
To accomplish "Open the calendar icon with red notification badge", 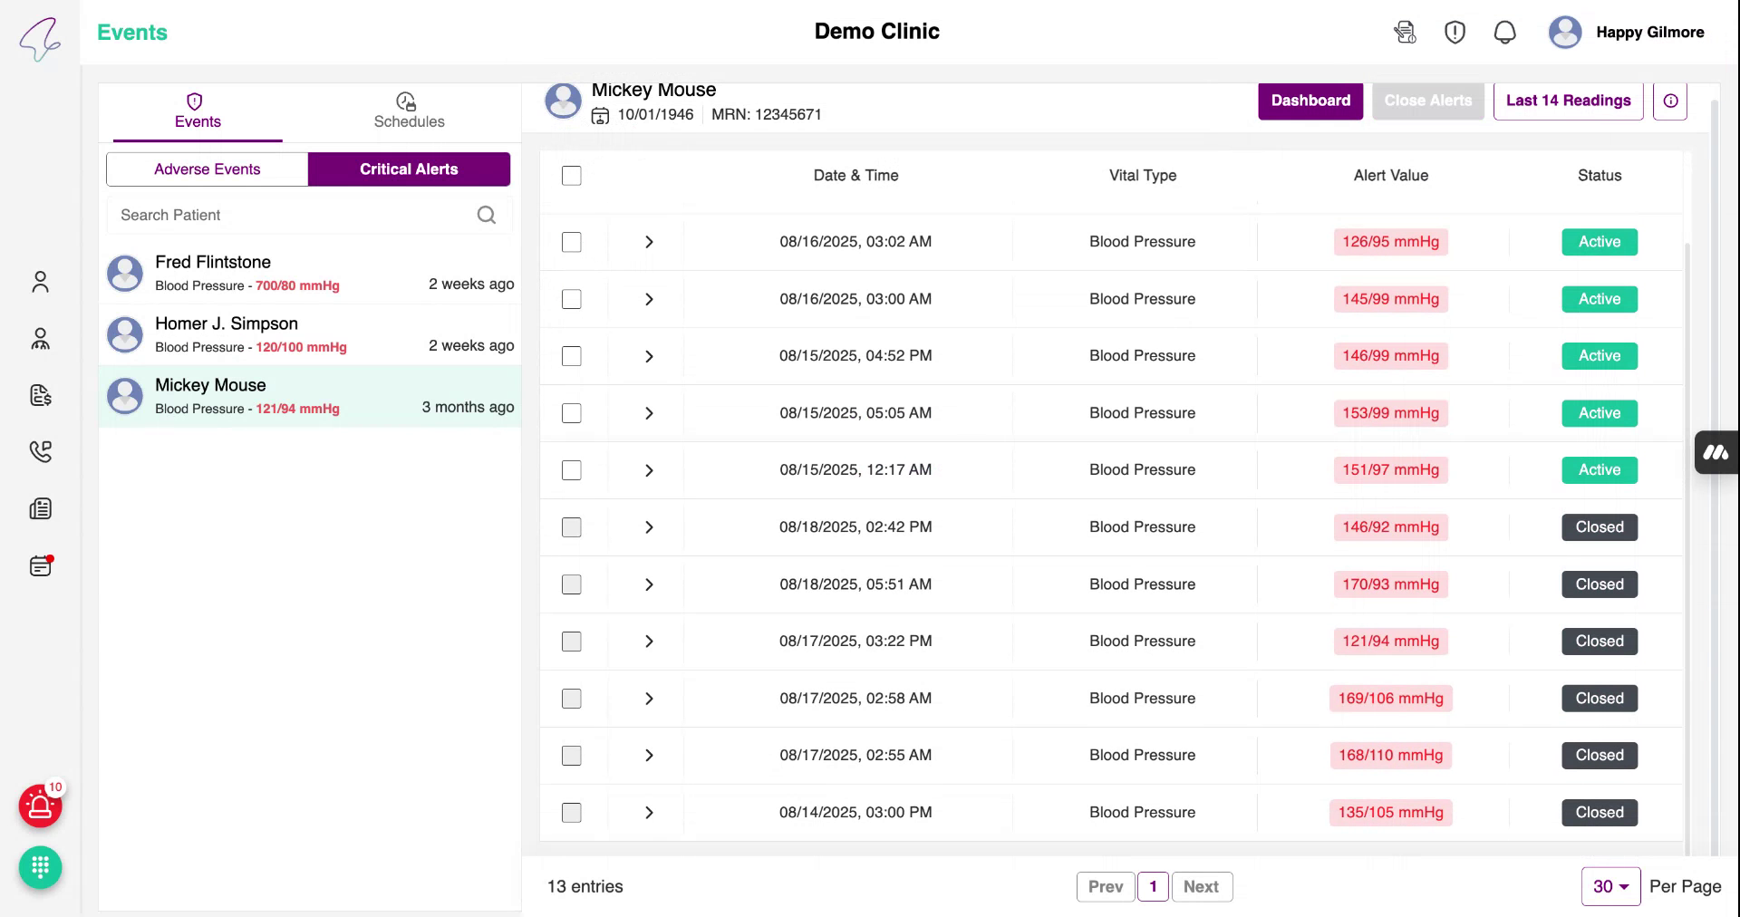I will (x=40, y=565).
